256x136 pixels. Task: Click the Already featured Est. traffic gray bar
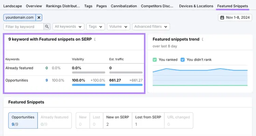point(126,72)
